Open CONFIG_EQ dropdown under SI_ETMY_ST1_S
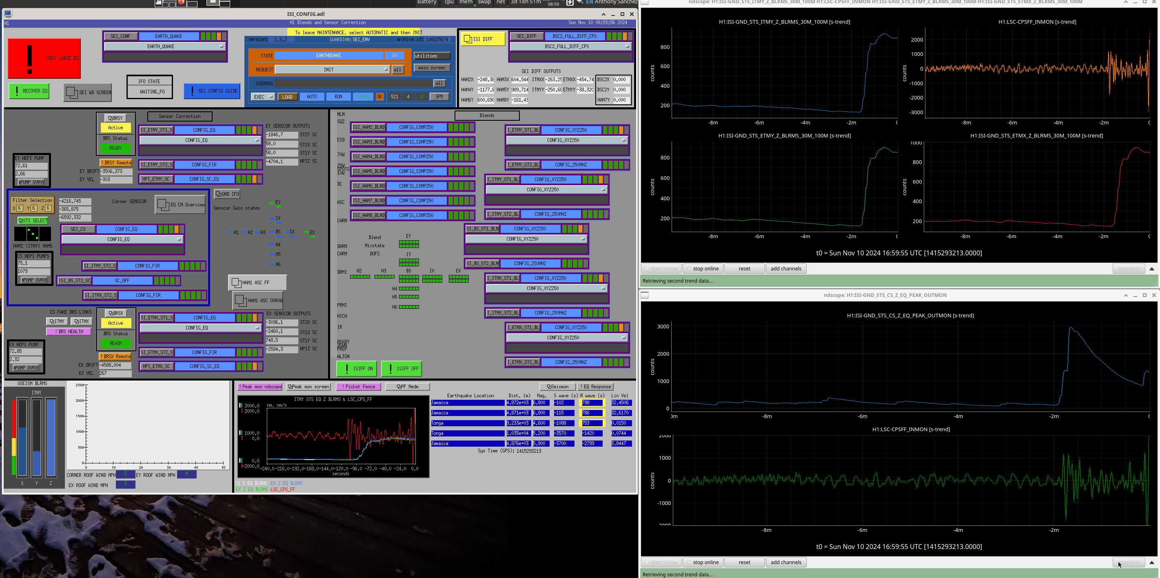The height and width of the screenshot is (578, 1160). [x=200, y=140]
